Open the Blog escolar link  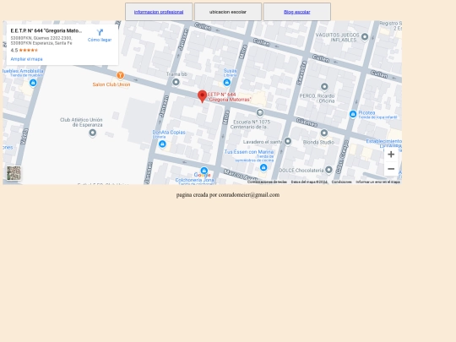297,12
